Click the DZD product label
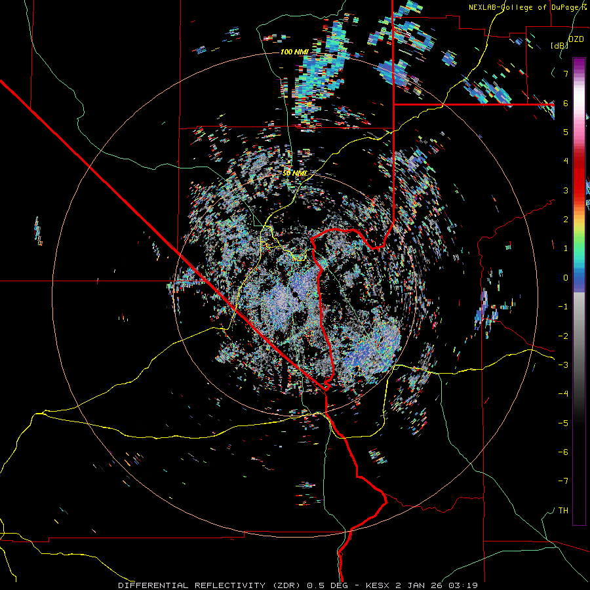 click(576, 39)
